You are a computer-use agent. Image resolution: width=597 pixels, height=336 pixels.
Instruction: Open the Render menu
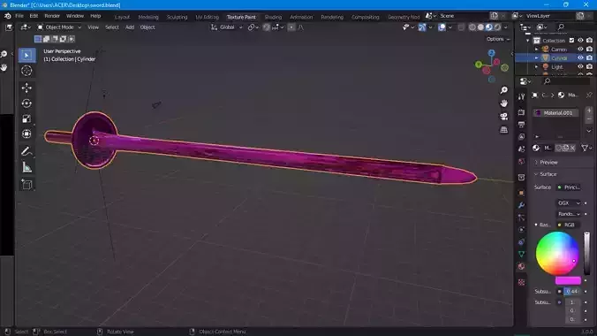[x=52, y=16]
